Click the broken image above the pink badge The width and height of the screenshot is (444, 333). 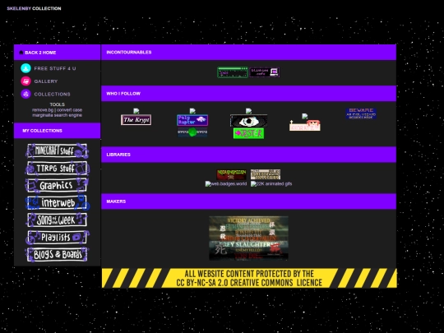tap(305, 116)
